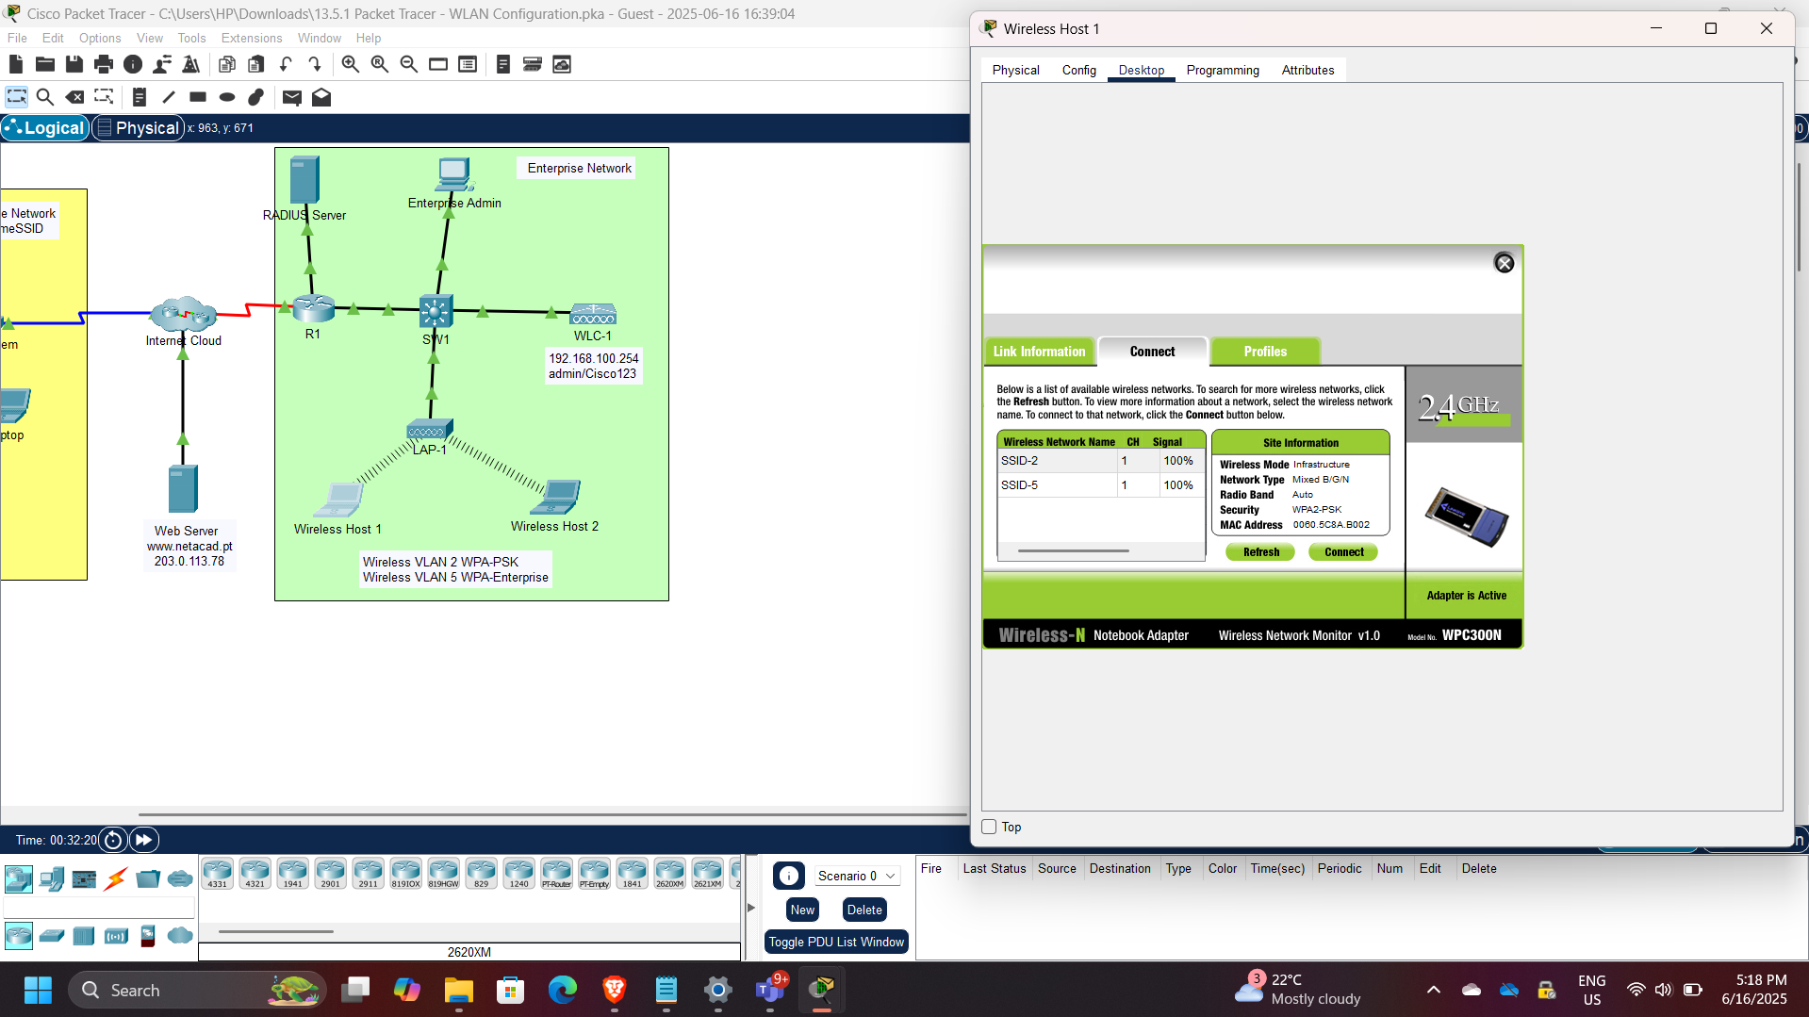The width and height of the screenshot is (1809, 1017).
Task: Switch workspace to Physical view
Action: click(138, 127)
